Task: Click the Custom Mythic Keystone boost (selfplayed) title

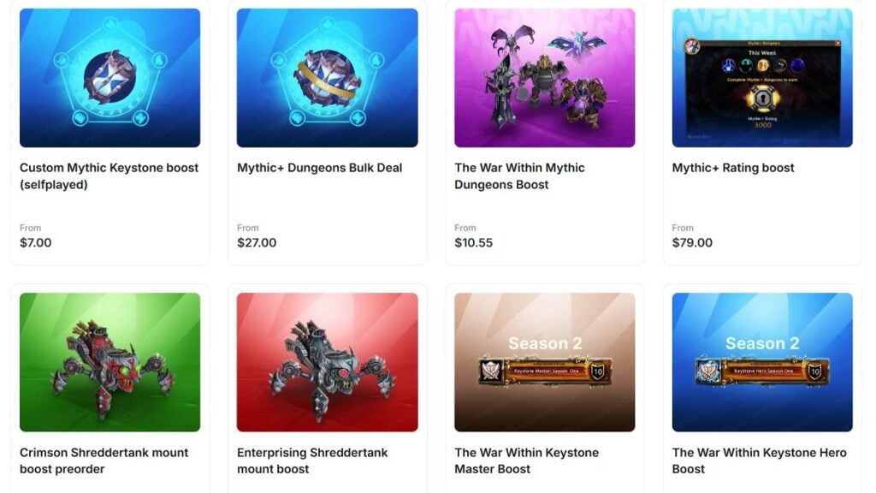Action: (x=109, y=176)
